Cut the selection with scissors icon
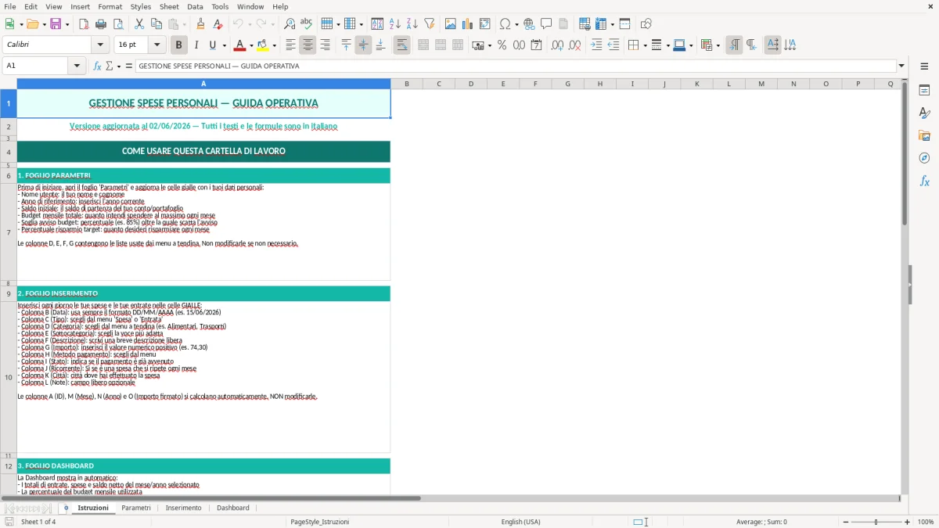Image resolution: width=939 pixels, height=528 pixels. tap(139, 24)
